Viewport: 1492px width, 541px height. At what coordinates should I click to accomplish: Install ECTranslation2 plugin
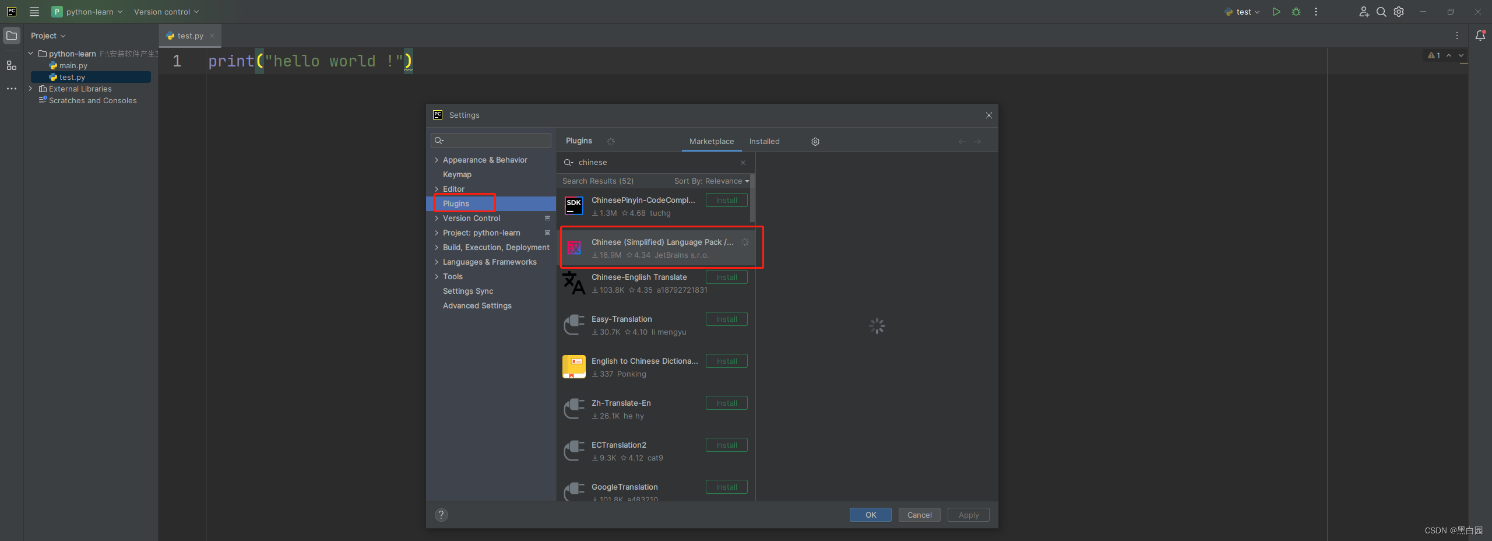(726, 445)
